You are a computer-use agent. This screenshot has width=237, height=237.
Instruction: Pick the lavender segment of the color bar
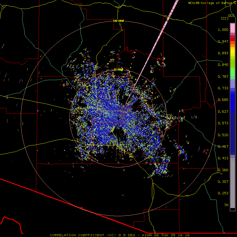click(233, 83)
